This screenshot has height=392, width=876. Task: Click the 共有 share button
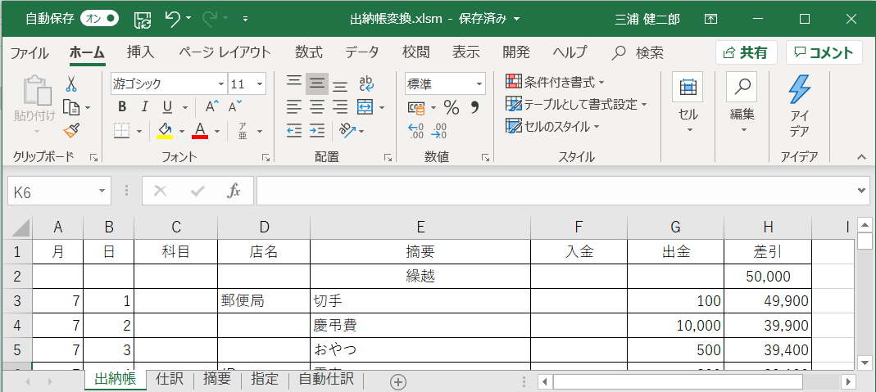pyautogui.click(x=746, y=52)
